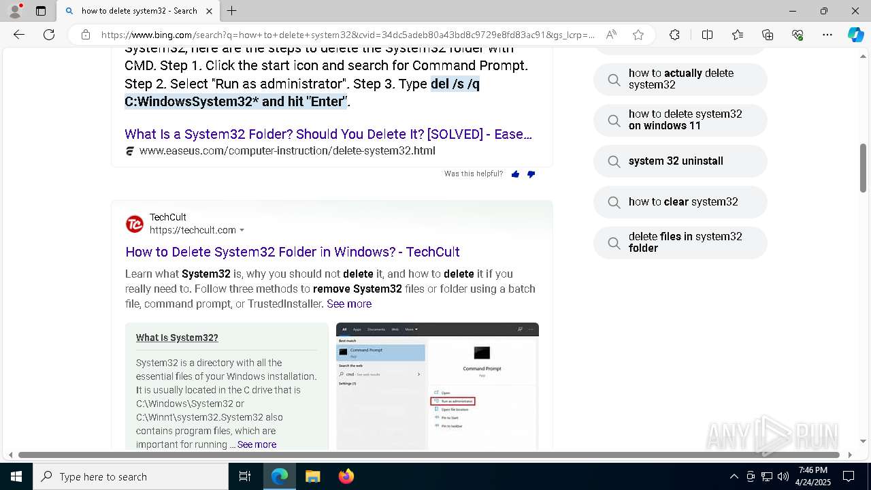Viewport: 871px width, 490px height.
Task: Click the scroll down arrow
Action: pos(864,441)
